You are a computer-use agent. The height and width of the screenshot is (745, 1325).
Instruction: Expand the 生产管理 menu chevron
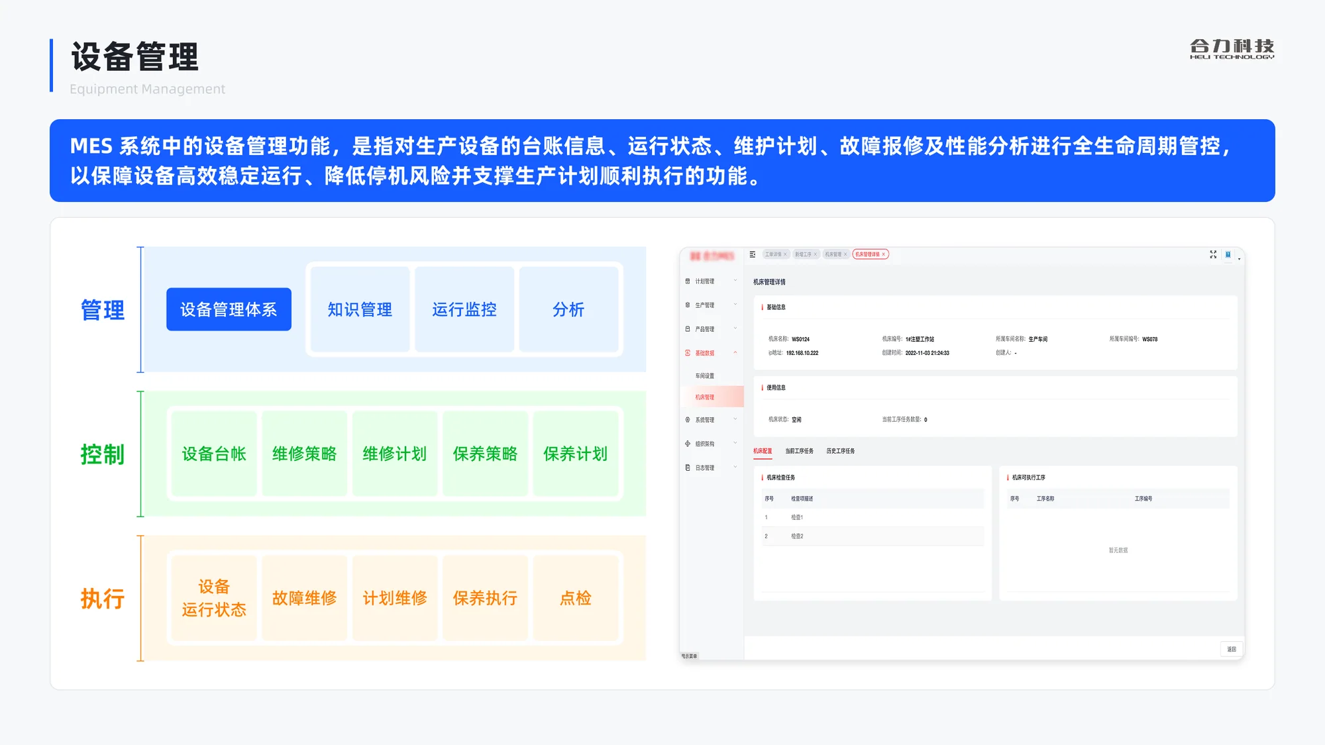(x=735, y=305)
